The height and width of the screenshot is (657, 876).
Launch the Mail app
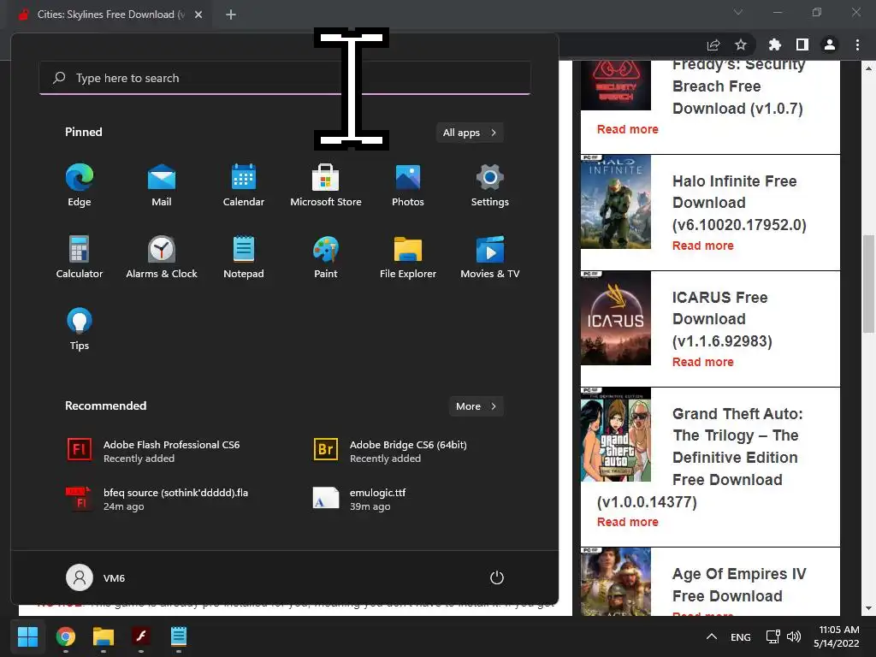click(162, 186)
